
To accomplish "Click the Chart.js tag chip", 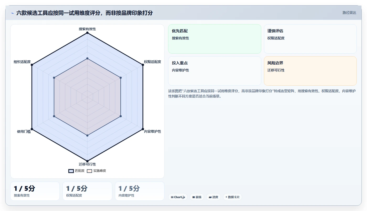I will pos(178,197).
